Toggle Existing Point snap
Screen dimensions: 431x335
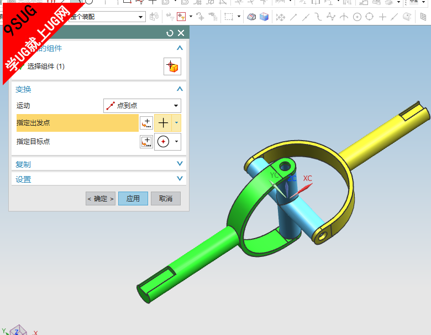(x=382, y=17)
